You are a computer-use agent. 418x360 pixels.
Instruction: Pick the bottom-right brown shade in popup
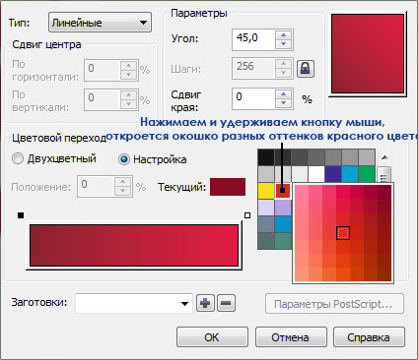point(384,274)
